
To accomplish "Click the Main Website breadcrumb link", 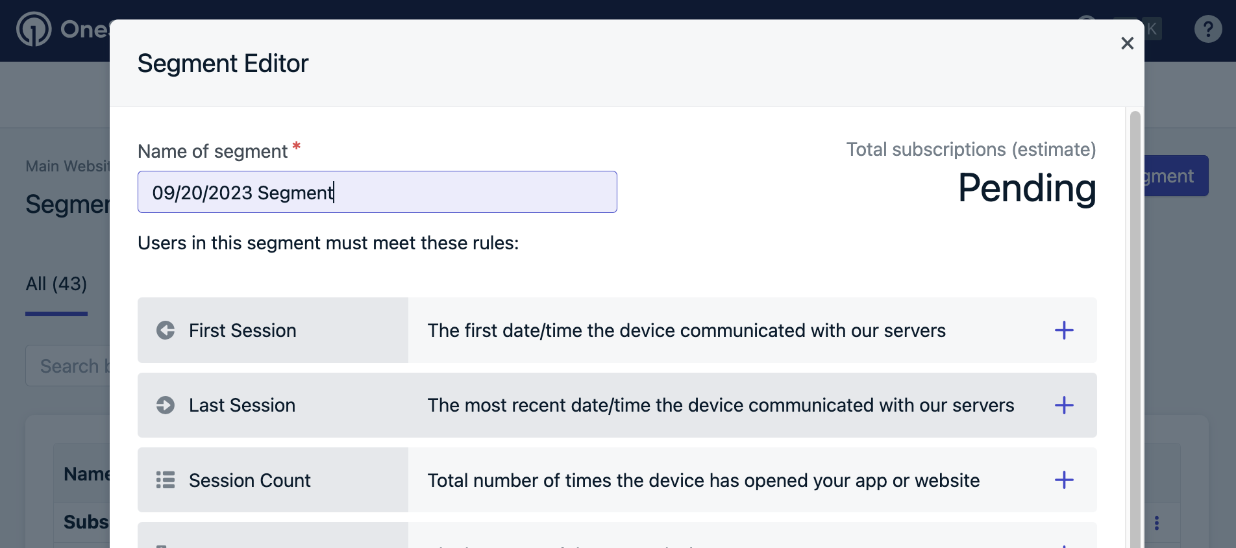I will click(x=68, y=166).
